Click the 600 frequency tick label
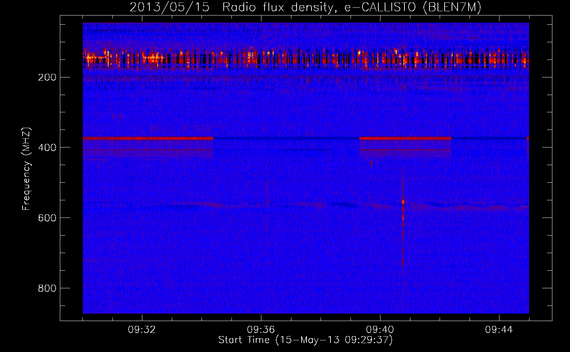The height and width of the screenshot is (352, 570). 47,218
